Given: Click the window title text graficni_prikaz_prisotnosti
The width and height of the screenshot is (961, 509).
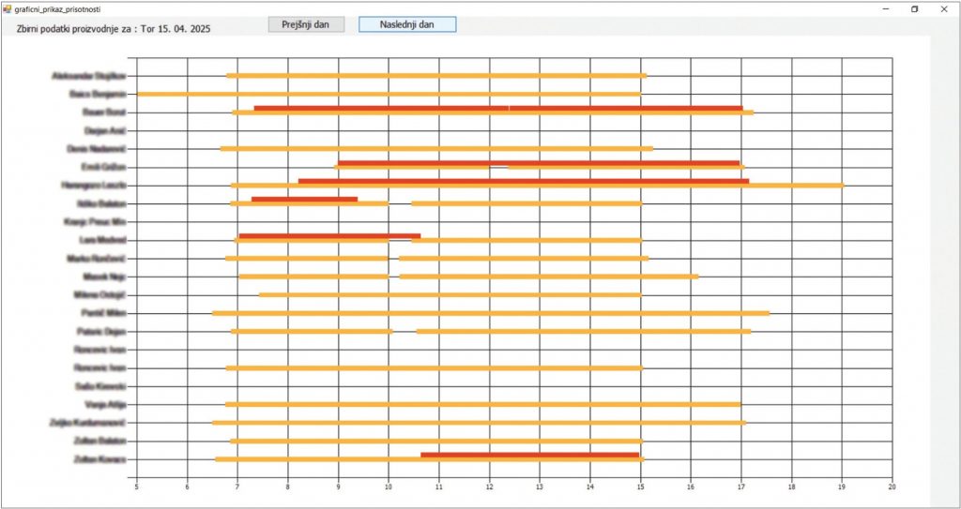Looking at the screenshot, I should (x=58, y=8).
